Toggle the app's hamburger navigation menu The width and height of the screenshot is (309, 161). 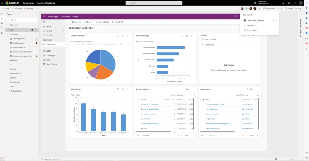click(x=44, y=22)
